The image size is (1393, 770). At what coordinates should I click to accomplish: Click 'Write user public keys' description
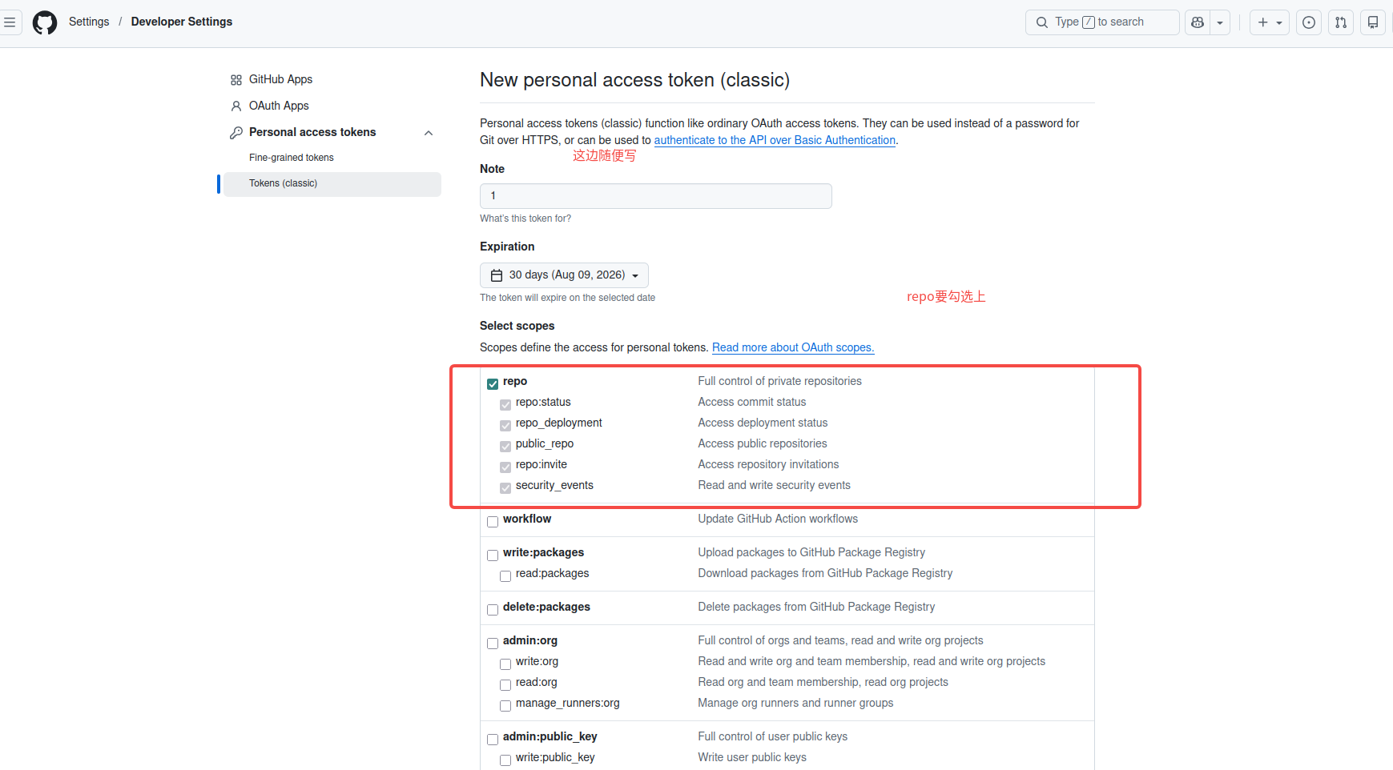pyautogui.click(x=752, y=757)
